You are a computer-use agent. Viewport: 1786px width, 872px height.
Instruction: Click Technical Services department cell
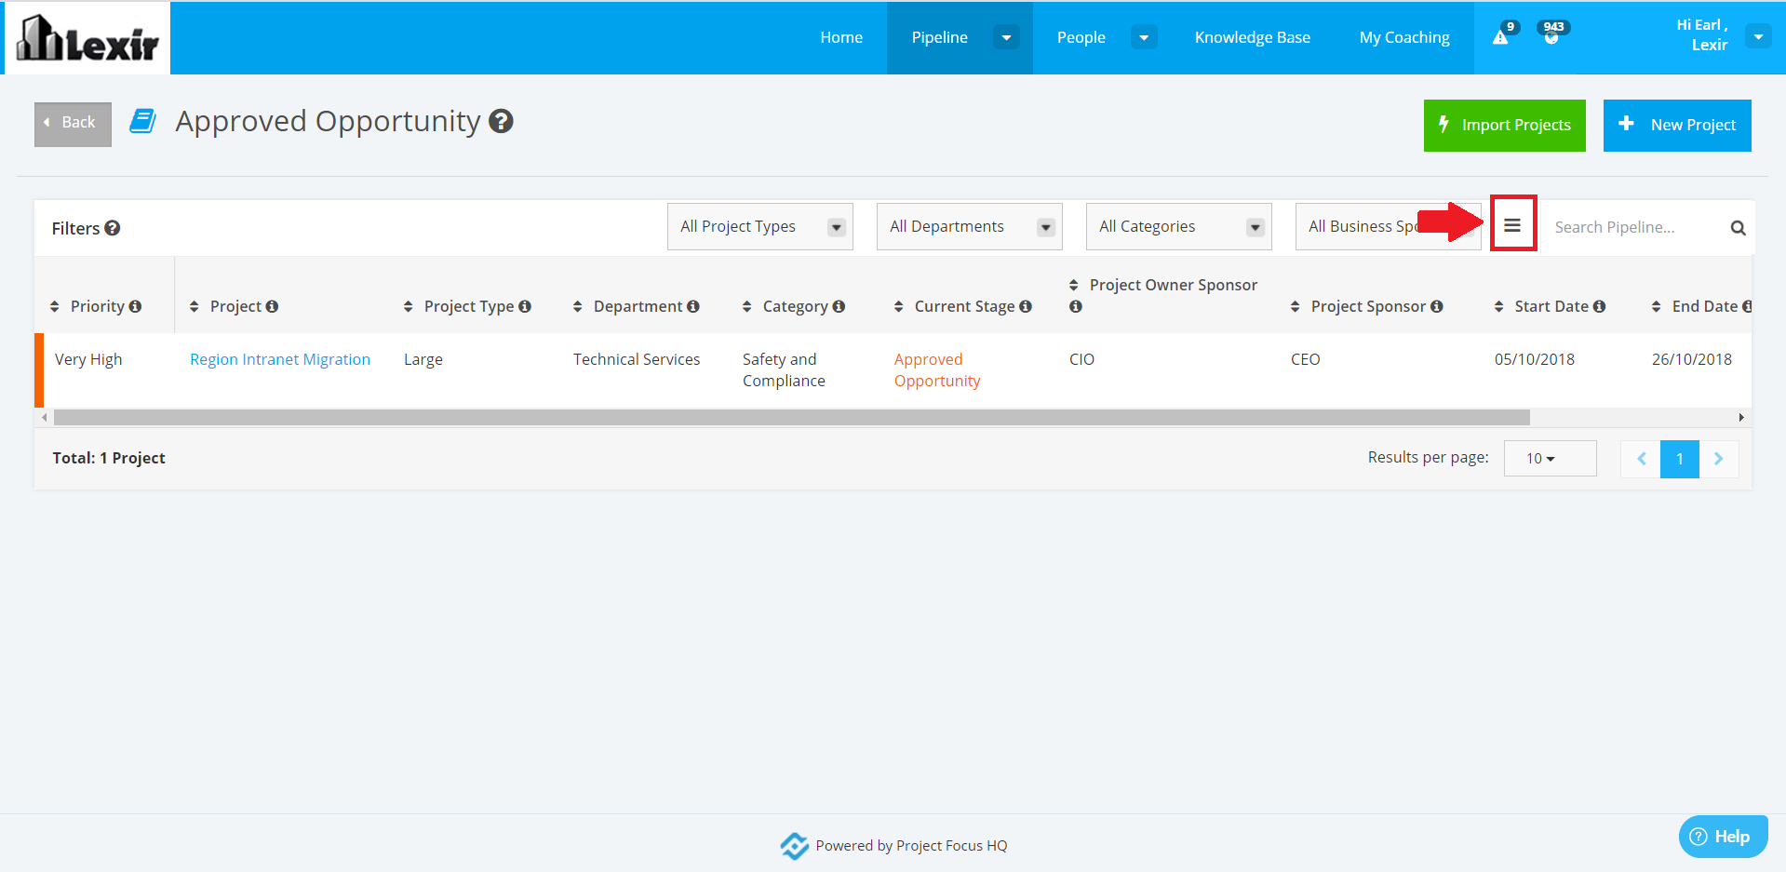click(637, 359)
